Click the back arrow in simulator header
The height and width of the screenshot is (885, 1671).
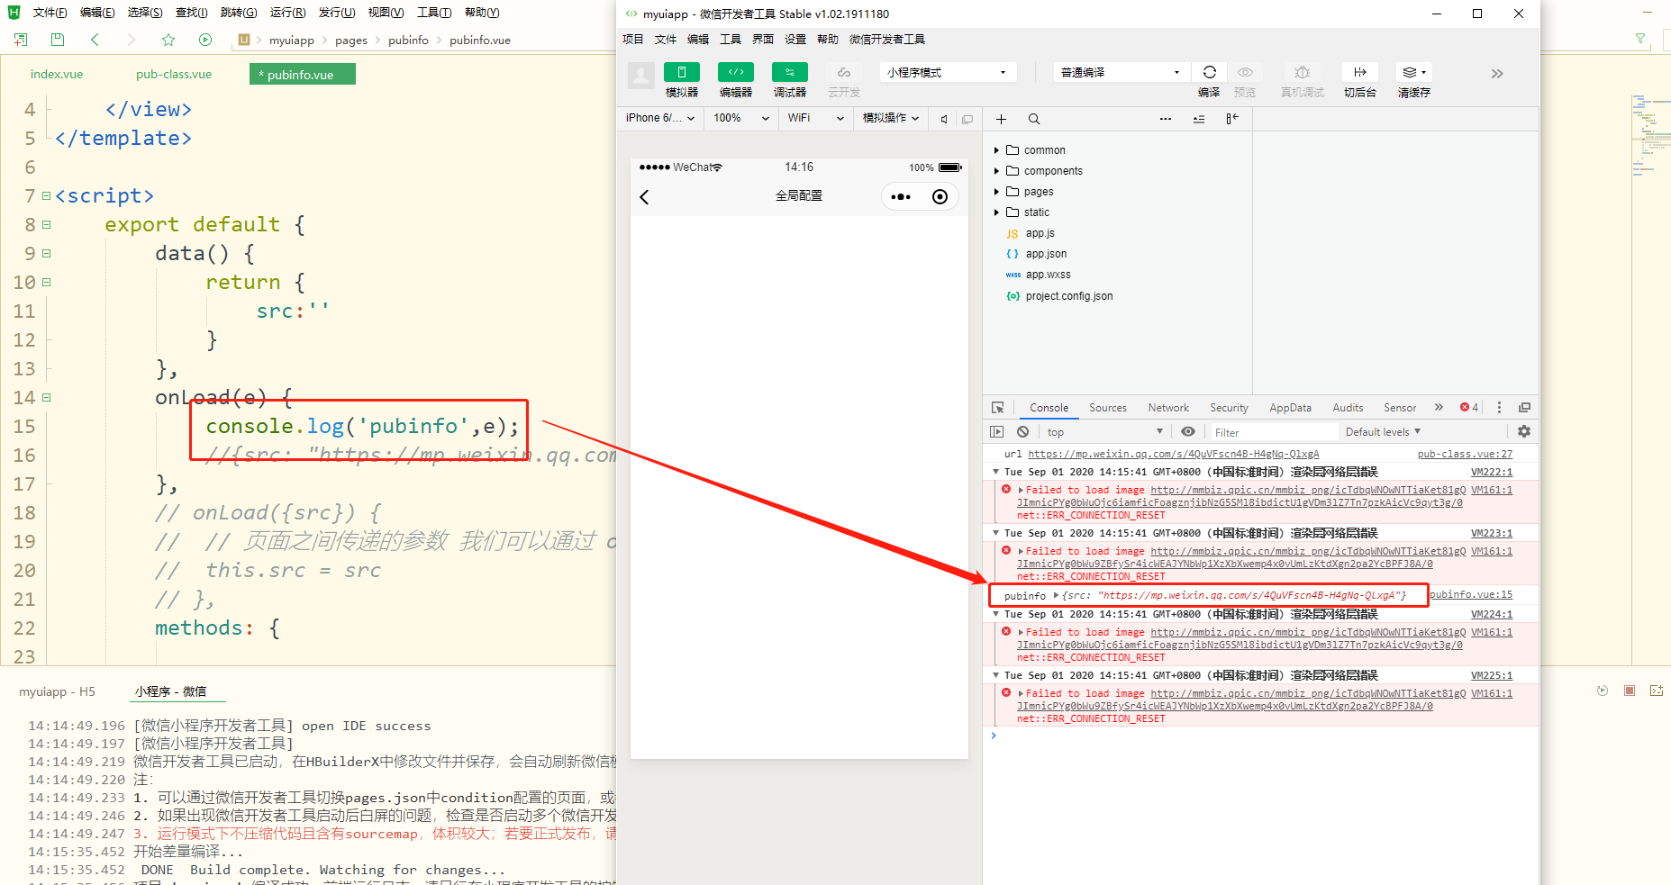[x=644, y=197]
